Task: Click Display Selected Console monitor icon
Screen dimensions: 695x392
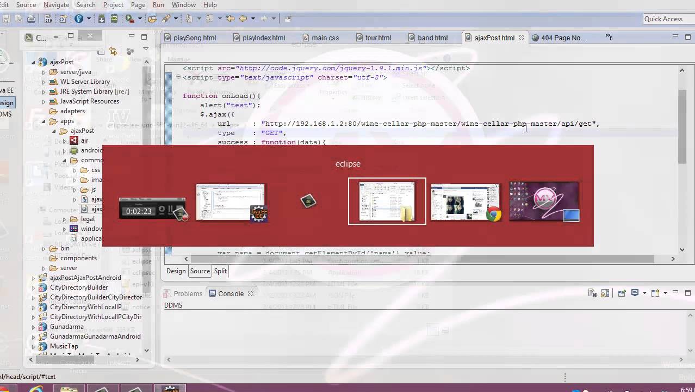Action: 635,293
